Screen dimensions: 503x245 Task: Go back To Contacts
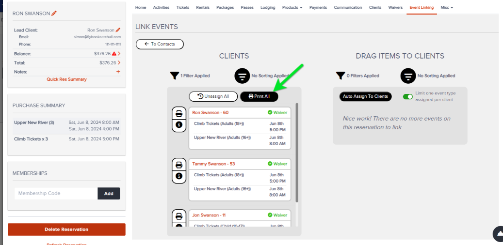[160, 44]
